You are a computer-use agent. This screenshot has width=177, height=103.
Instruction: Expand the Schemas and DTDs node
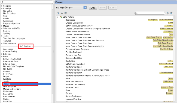[x=2, y=28]
